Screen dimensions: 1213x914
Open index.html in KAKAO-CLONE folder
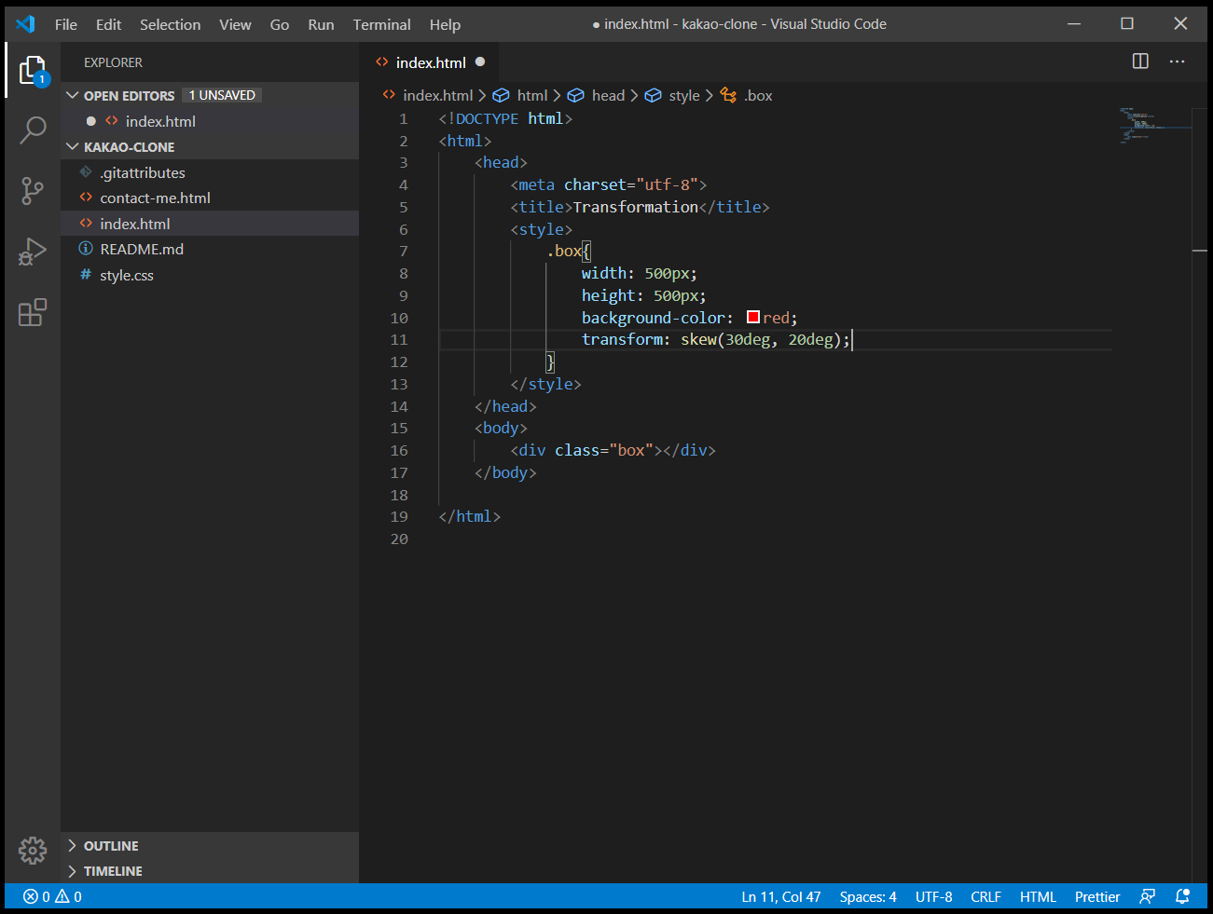click(210, 224)
